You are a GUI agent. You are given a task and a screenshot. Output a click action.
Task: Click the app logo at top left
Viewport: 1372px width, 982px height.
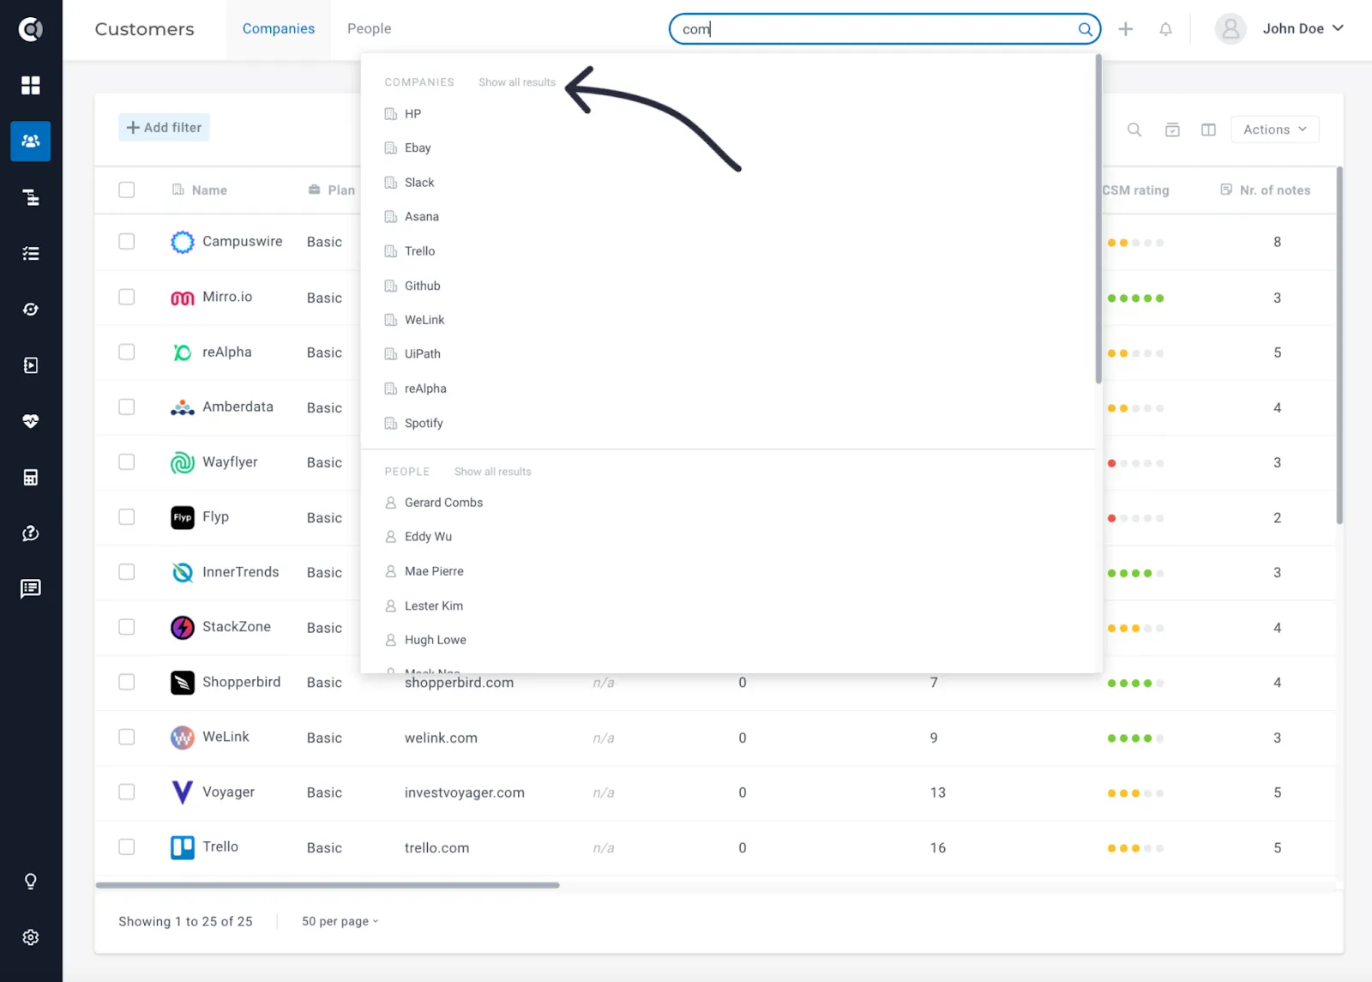click(31, 29)
